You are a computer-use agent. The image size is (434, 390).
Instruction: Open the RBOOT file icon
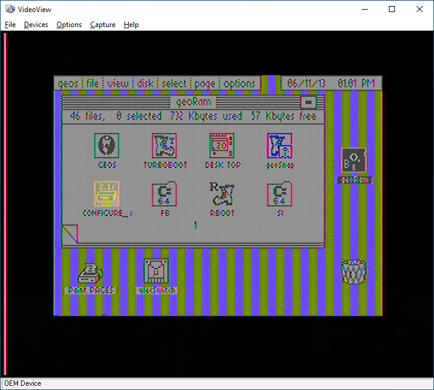(222, 194)
